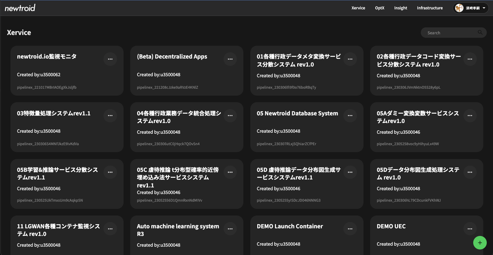This screenshot has height=255, width=493.
Task: Click the newtroid logo
Action: (x=20, y=8)
